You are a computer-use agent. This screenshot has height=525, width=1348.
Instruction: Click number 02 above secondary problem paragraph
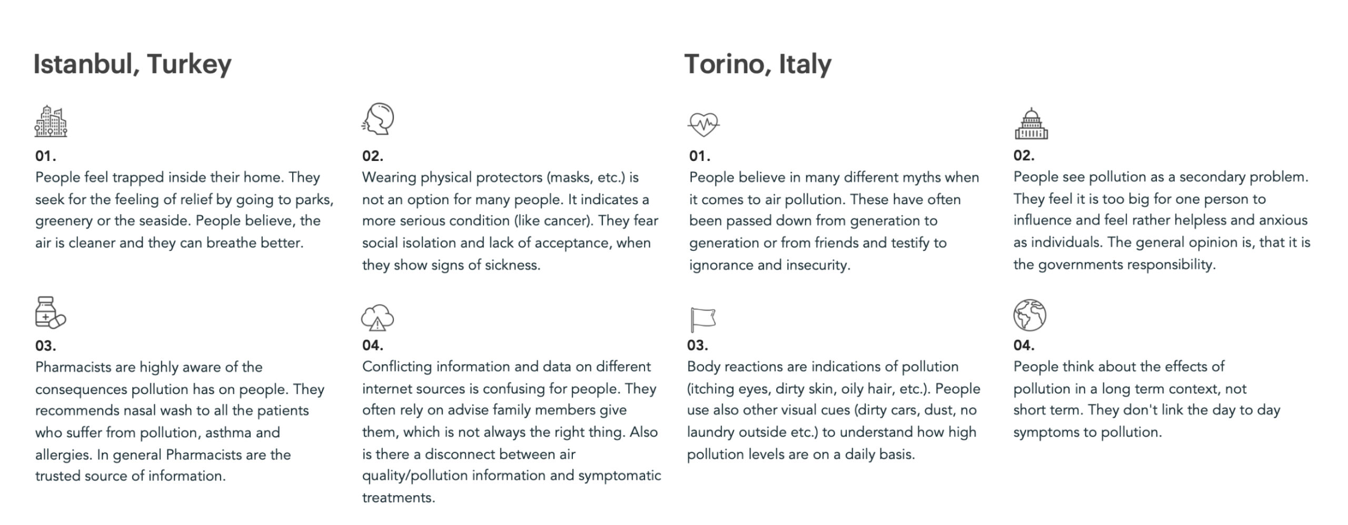[1024, 156]
